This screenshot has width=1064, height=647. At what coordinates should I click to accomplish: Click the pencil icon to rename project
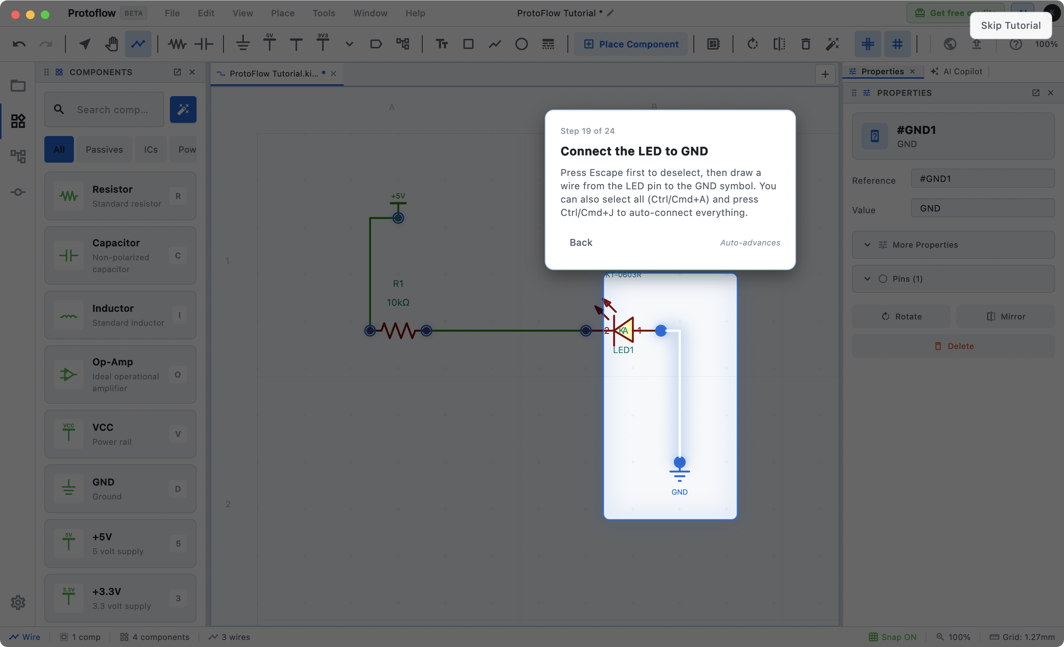click(x=610, y=13)
